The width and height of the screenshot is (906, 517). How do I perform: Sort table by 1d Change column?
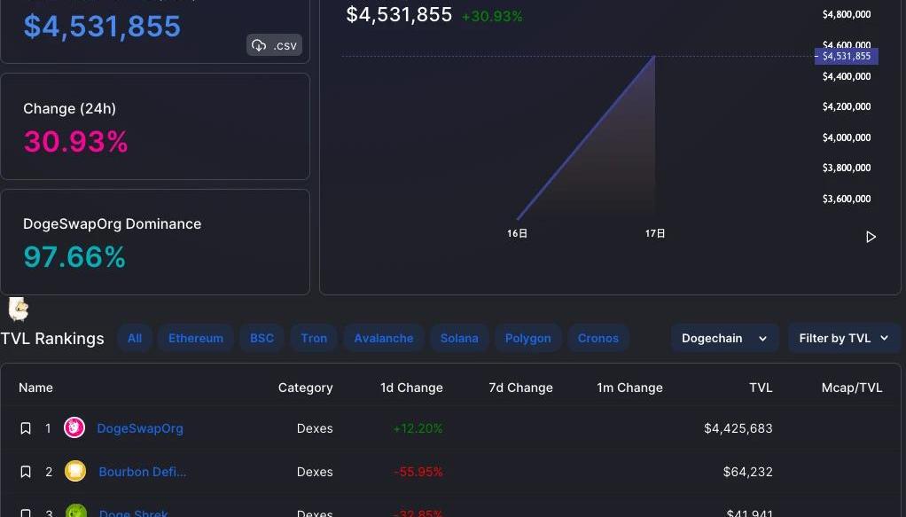(x=411, y=388)
